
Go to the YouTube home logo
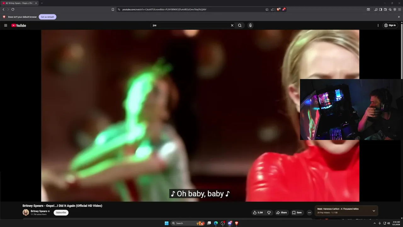[19, 25]
